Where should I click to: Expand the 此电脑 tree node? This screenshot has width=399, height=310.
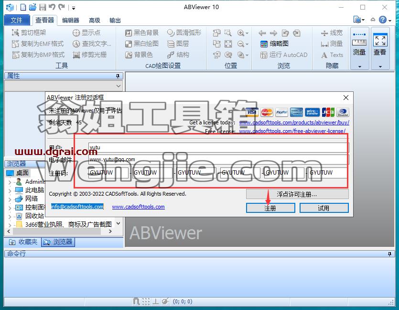(x=10, y=190)
